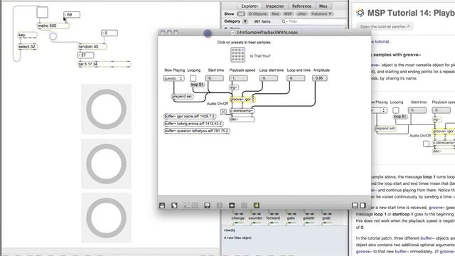This screenshot has height=256, width=455.
Task: Select the MSP filter pill
Action: (x=288, y=14)
